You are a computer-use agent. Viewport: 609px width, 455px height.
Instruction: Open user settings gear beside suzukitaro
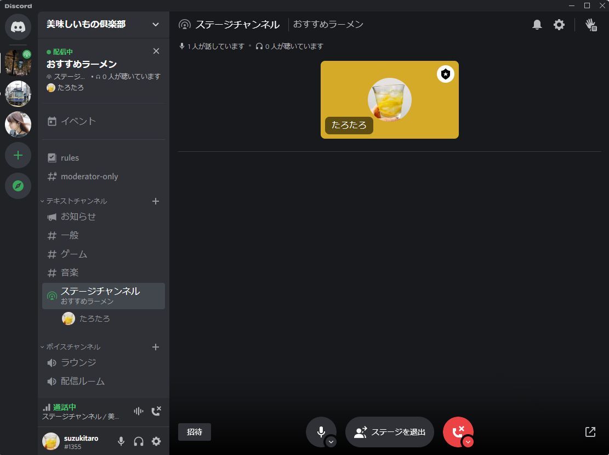[156, 441]
